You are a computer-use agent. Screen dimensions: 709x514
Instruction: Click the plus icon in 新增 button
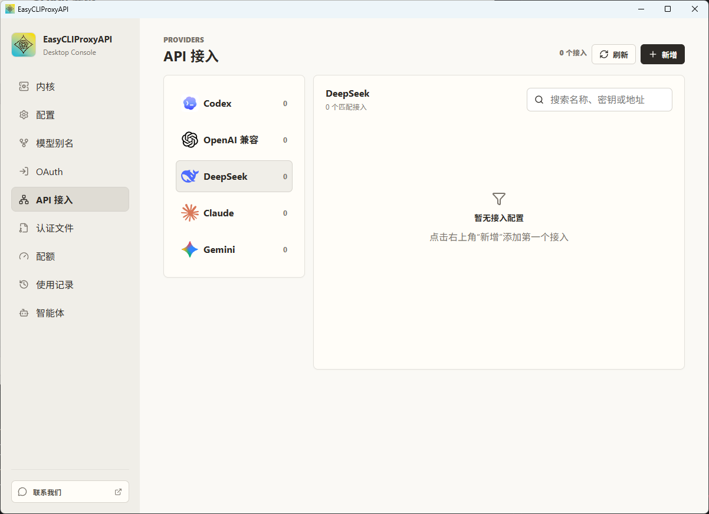coord(653,55)
